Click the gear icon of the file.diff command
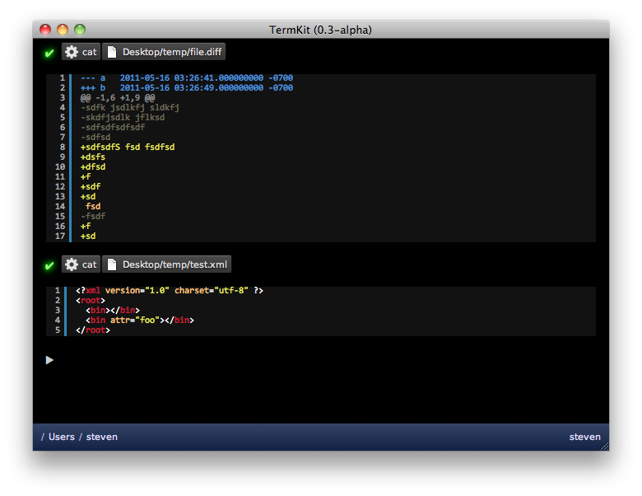This screenshot has height=496, width=642. tap(72, 52)
